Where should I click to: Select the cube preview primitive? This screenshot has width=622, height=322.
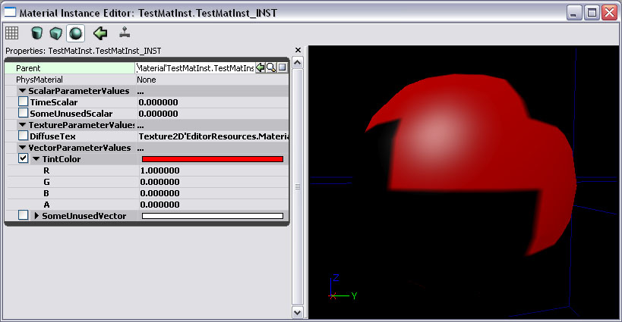[56, 33]
